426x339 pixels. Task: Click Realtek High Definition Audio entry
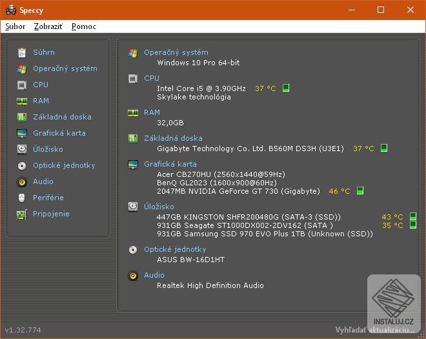[210, 285]
